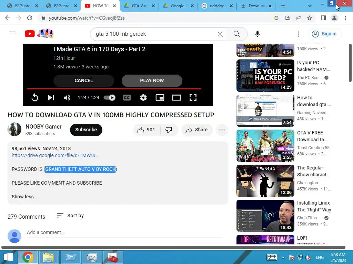Image resolution: width=353 pixels, height=264 pixels.
Task: Share the video
Action: click(197, 130)
